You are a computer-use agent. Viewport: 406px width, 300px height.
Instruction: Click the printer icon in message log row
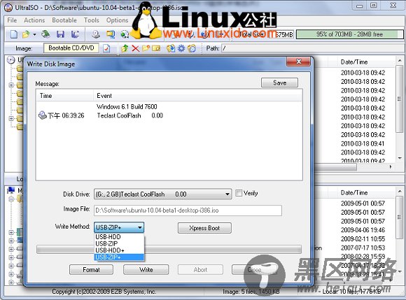click(x=43, y=115)
